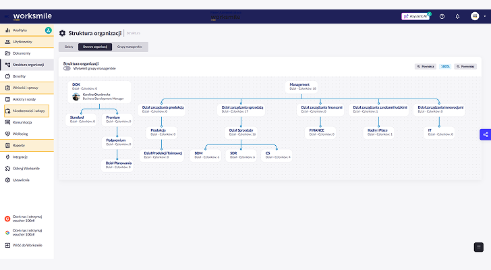
Task: Click the Powiększ zoom-in button
Action: (x=425, y=66)
